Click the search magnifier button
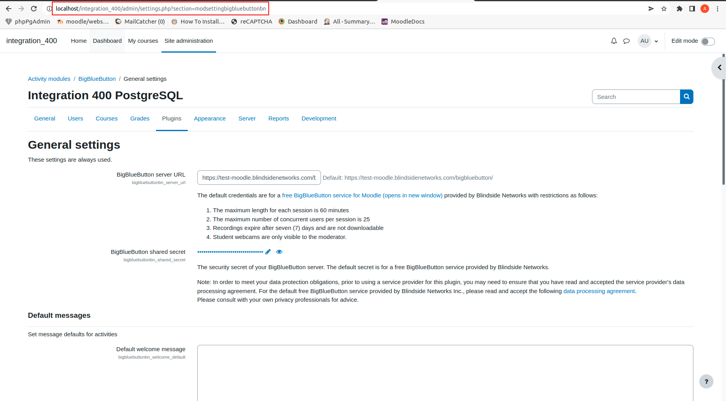 (687, 97)
